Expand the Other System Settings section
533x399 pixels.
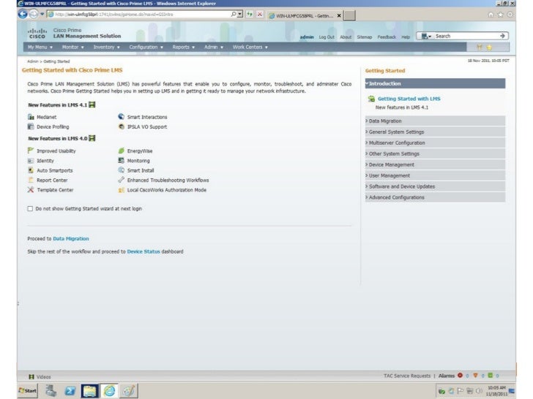(435, 153)
